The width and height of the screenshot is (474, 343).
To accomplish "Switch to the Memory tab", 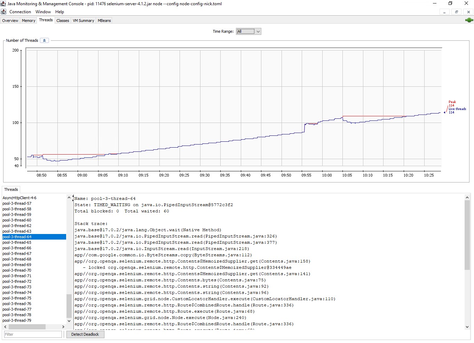I will click(x=28, y=21).
